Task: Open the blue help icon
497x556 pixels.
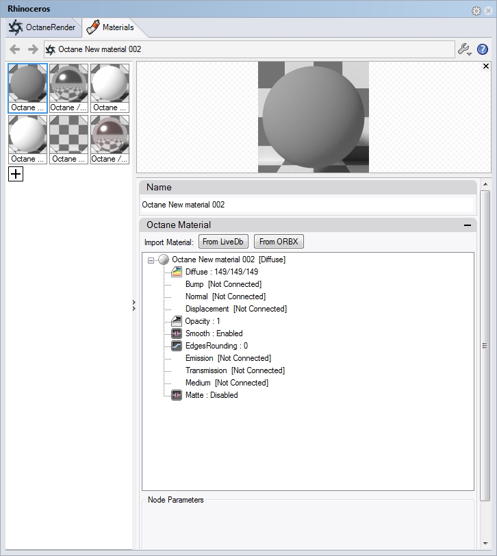Action: 483,49
